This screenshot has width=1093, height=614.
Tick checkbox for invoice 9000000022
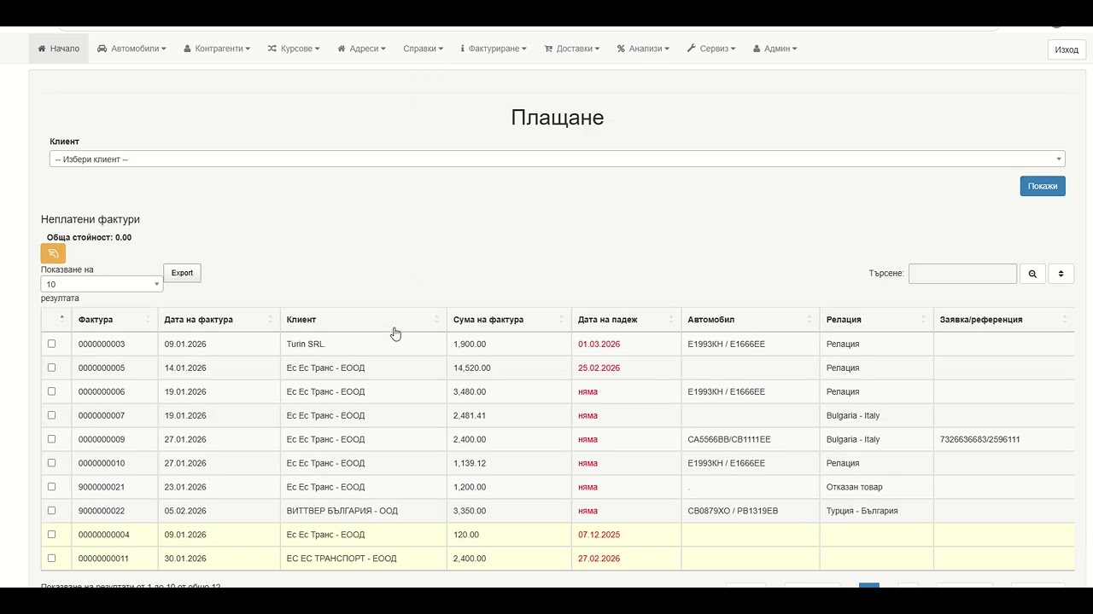(x=51, y=511)
